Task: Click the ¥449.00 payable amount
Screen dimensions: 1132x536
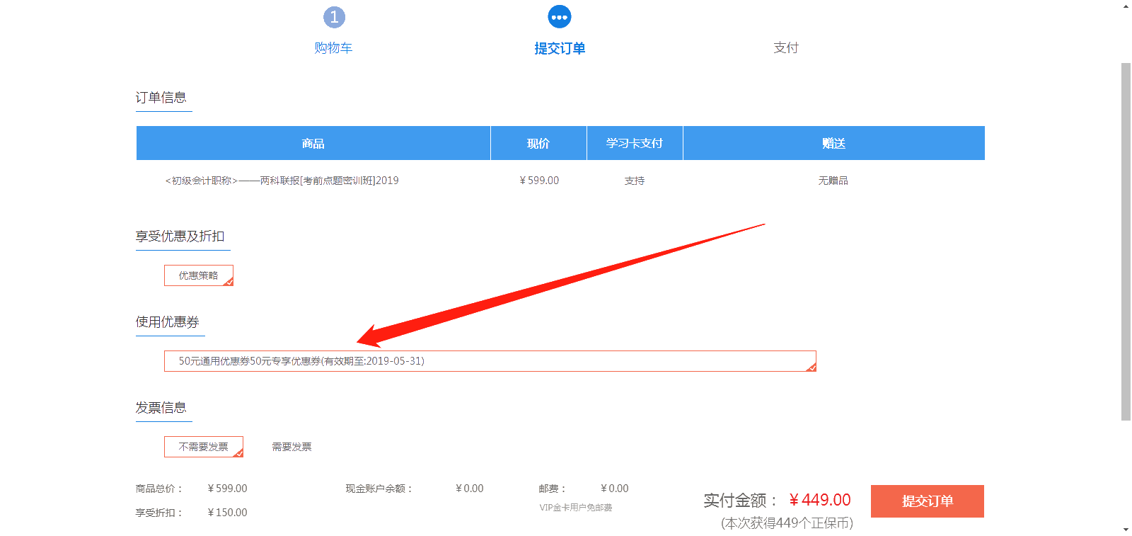Action: click(x=820, y=500)
